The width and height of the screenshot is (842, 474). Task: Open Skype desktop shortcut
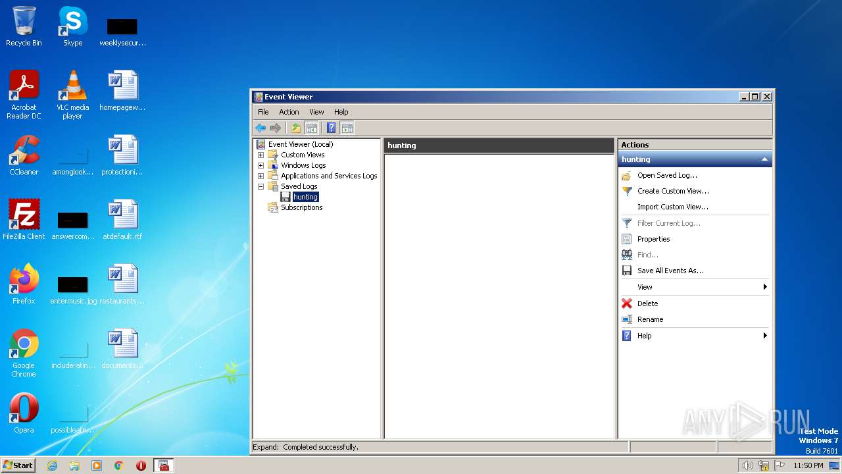click(72, 26)
